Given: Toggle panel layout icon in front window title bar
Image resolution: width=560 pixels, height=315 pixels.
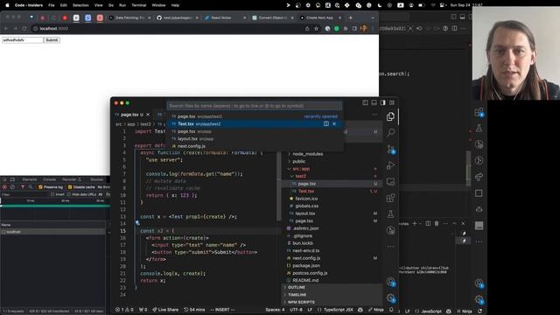Looking at the screenshot, I should (x=374, y=102).
